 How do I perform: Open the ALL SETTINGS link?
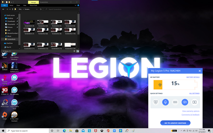(x=194, y=93)
